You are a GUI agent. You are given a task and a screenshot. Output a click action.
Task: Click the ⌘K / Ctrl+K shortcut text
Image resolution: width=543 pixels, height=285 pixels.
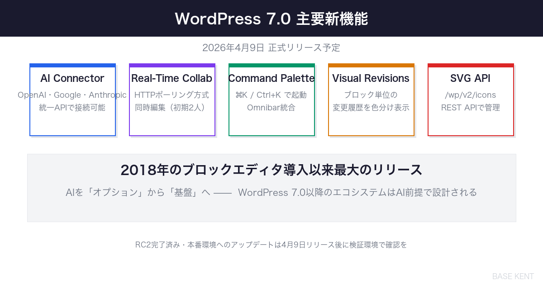pyautogui.click(x=271, y=95)
